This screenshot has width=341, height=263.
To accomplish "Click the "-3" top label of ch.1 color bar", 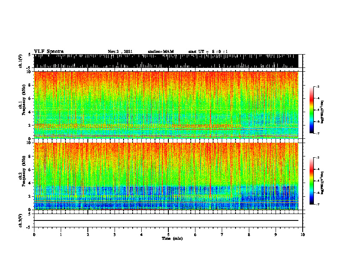I will [318, 87].
